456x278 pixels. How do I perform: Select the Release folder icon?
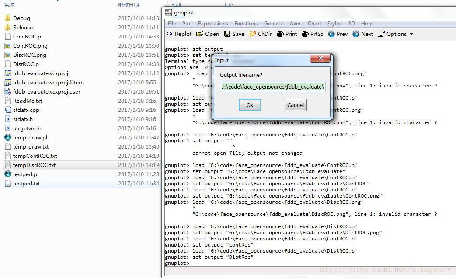tap(8, 28)
